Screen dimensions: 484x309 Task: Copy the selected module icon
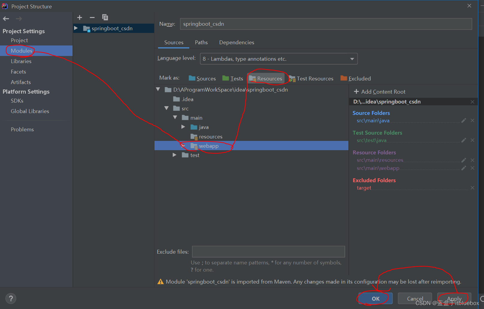[105, 17]
